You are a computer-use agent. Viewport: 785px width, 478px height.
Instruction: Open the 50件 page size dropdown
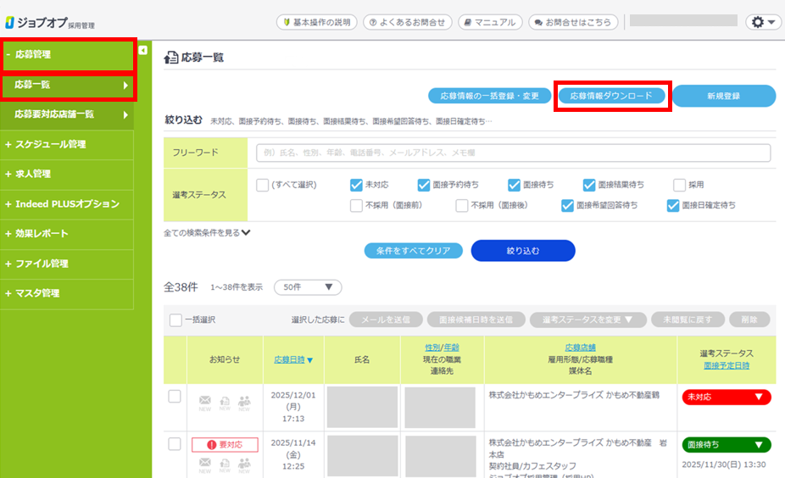pyautogui.click(x=308, y=287)
